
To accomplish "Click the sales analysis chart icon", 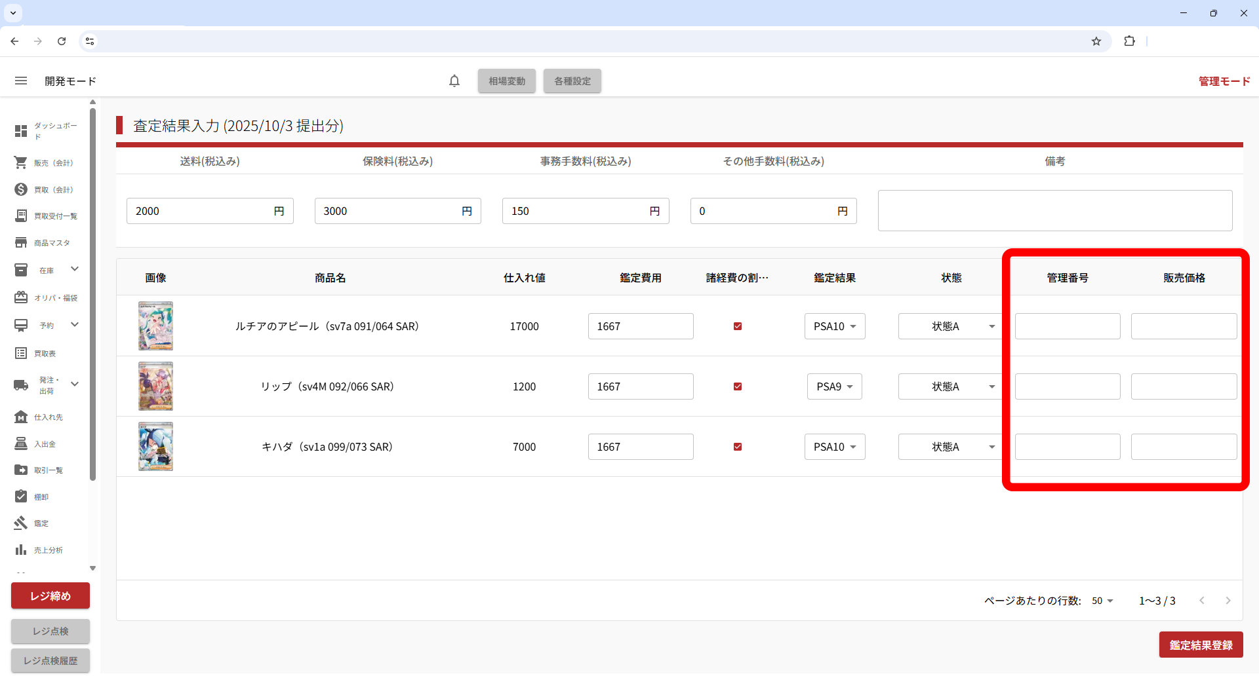I will tap(21, 550).
